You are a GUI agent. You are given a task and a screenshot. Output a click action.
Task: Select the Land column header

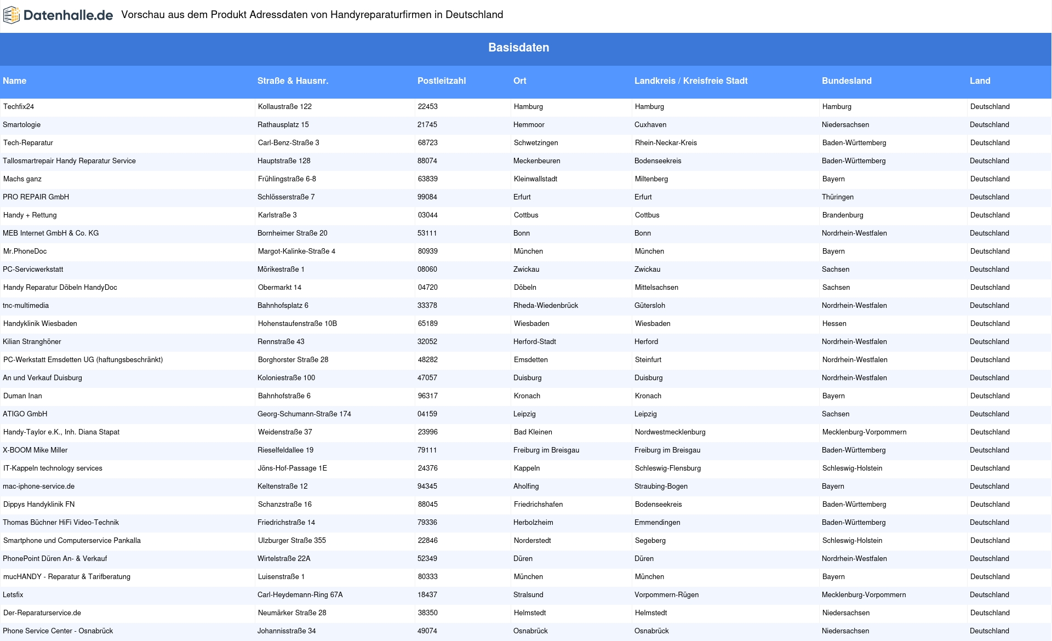pos(980,81)
